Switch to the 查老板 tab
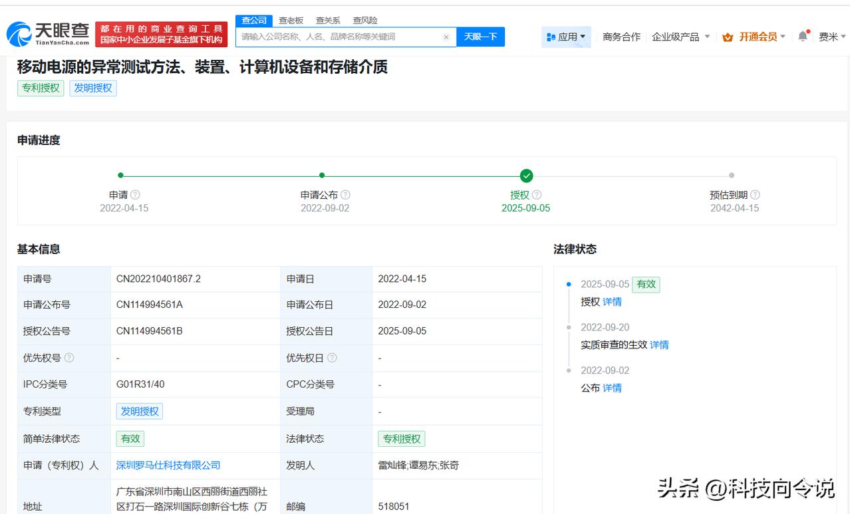 pyautogui.click(x=291, y=21)
